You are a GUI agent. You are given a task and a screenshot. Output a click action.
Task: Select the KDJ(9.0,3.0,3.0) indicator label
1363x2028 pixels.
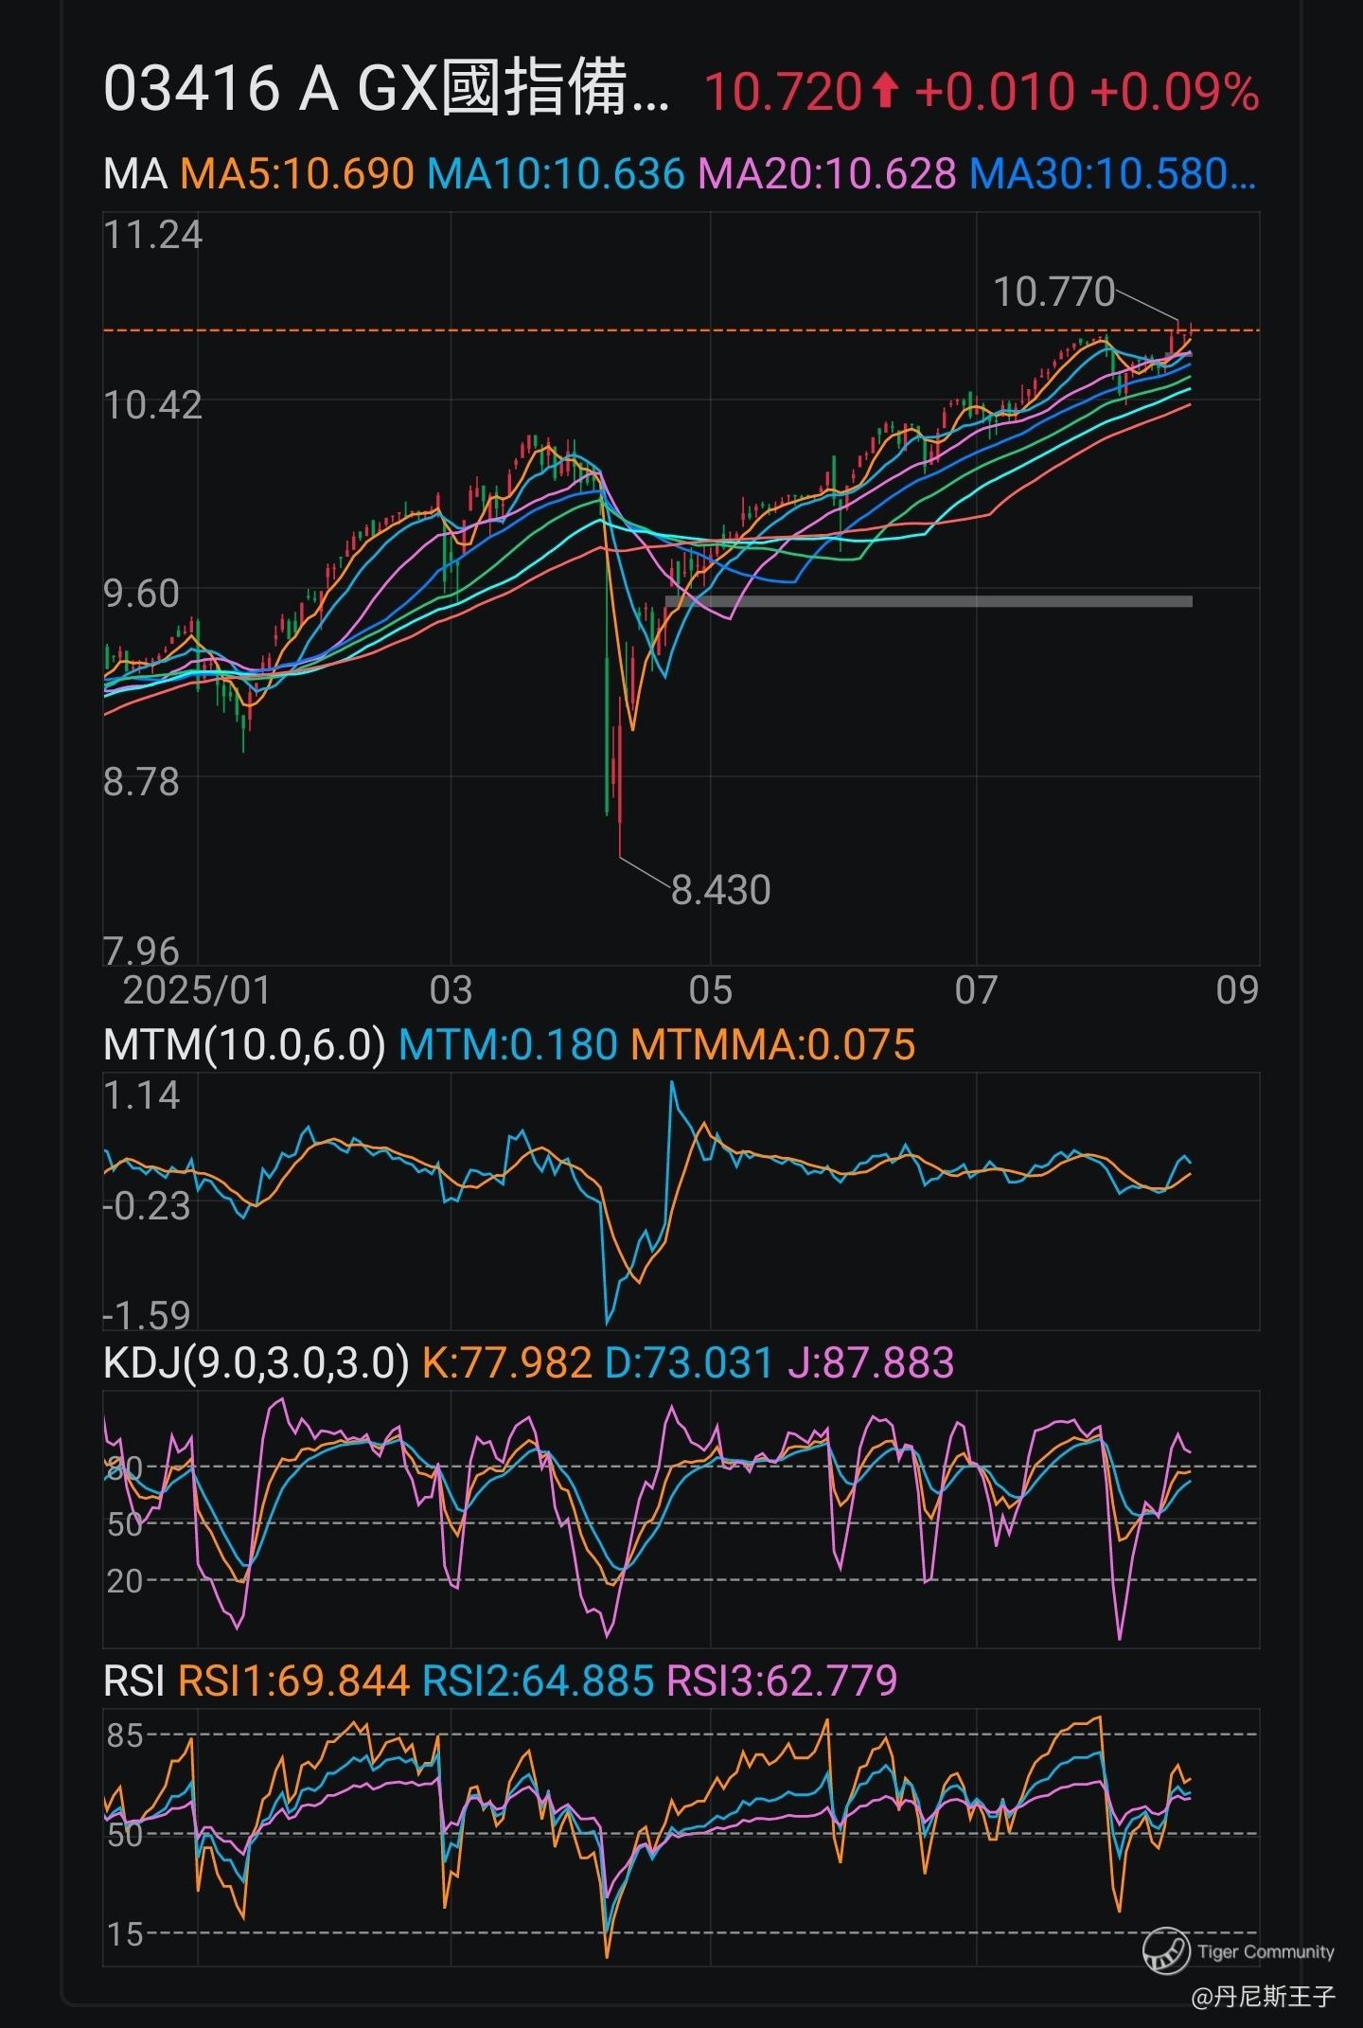click(x=256, y=1362)
